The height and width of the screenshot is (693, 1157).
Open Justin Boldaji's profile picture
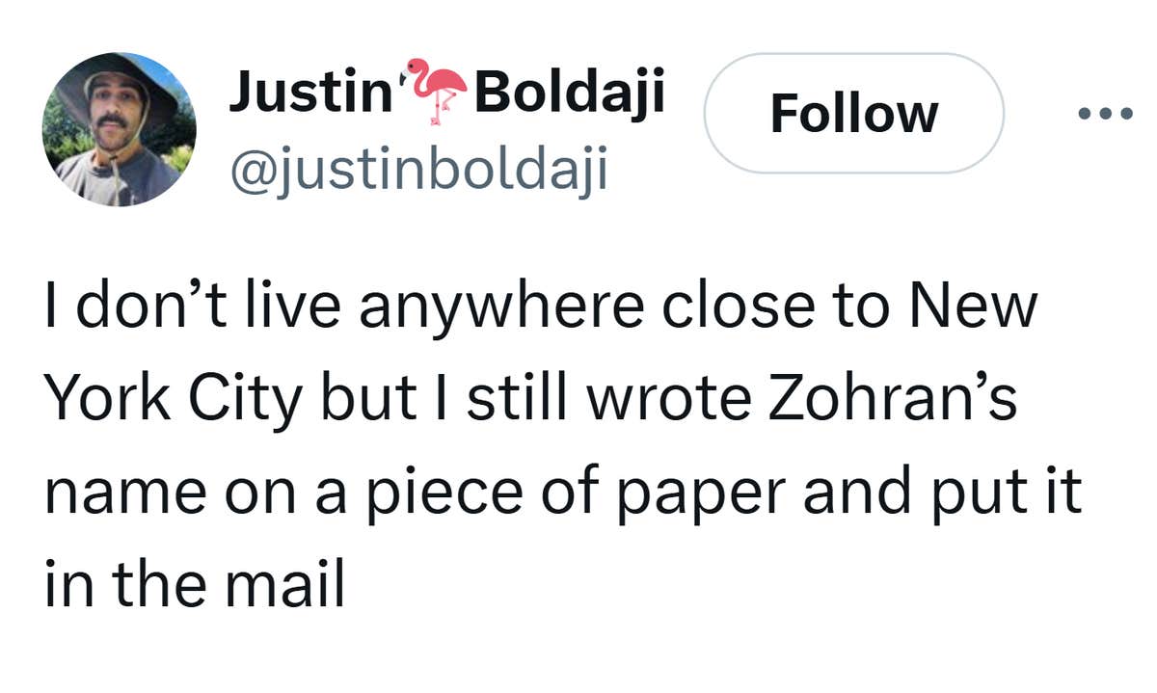tap(119, 129)
